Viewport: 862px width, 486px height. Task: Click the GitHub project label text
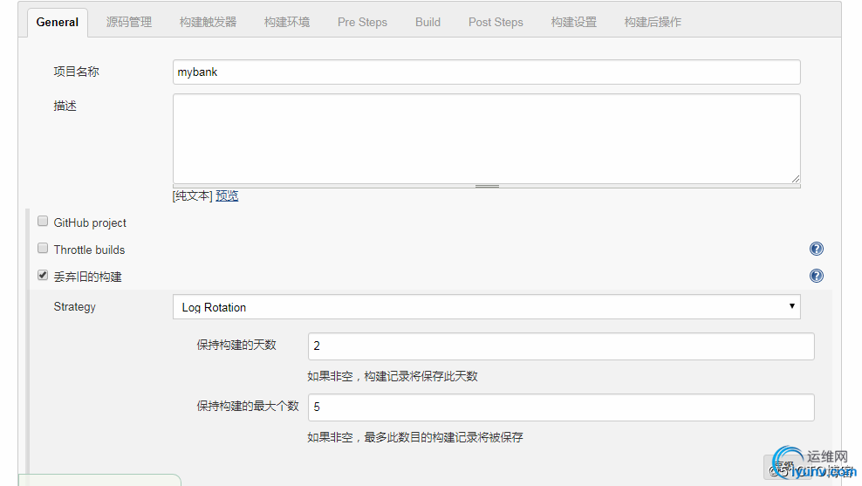click(90, 222)
